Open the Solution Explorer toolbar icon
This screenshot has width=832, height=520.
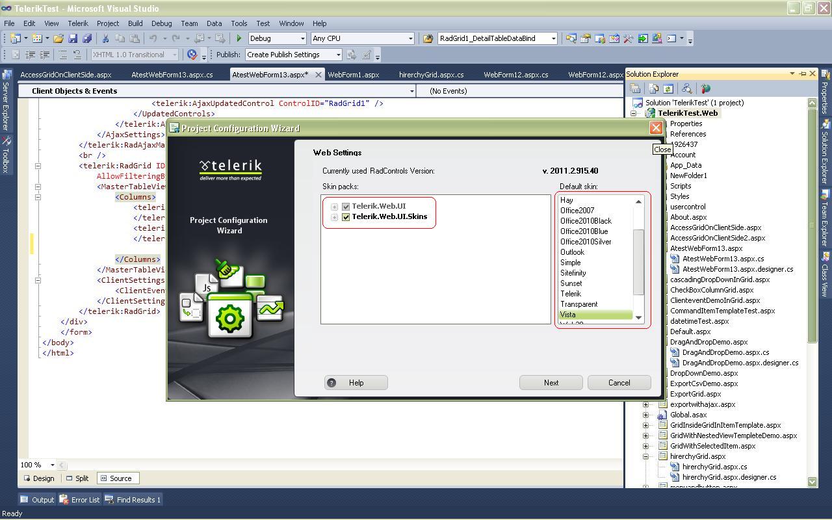pyautogui.click(x=571, y=38)
